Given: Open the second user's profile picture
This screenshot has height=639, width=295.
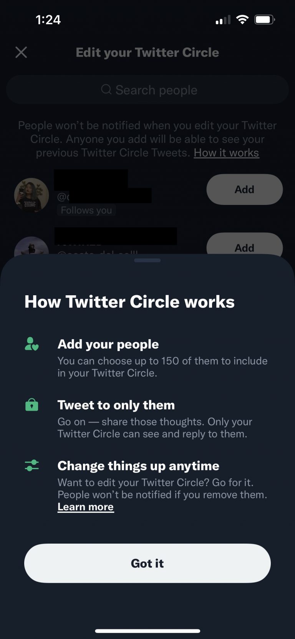Looking at the screenshot, I should [31, 249].
